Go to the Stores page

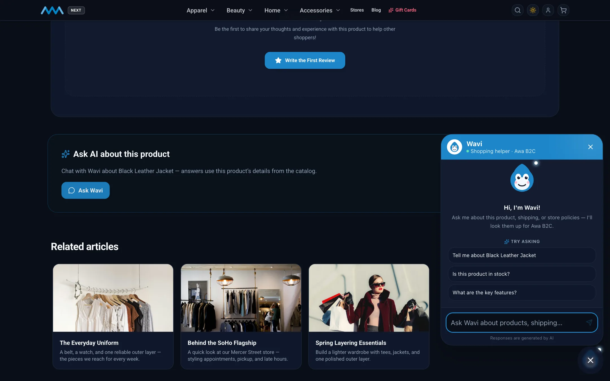357,10
